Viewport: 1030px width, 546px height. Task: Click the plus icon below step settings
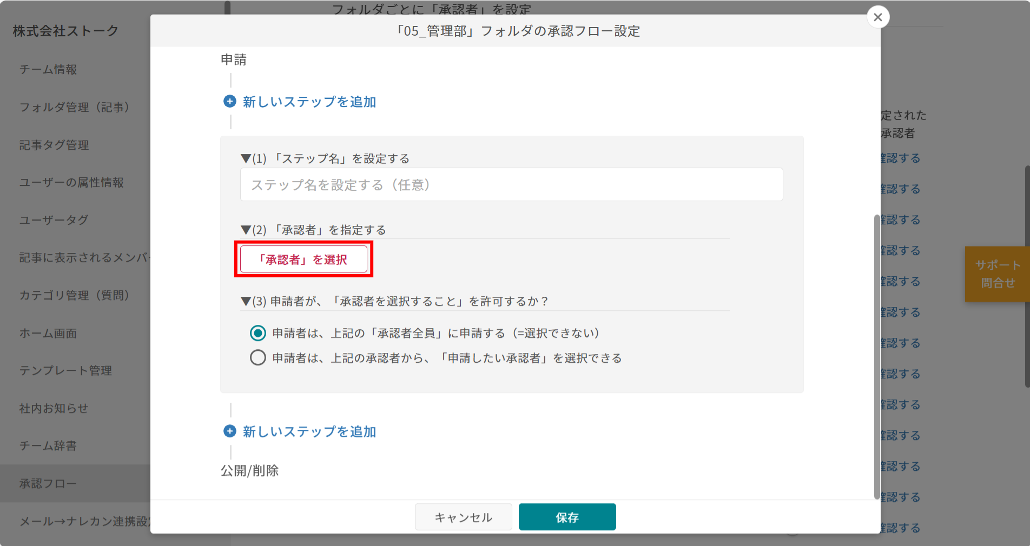tap(230, 431)
